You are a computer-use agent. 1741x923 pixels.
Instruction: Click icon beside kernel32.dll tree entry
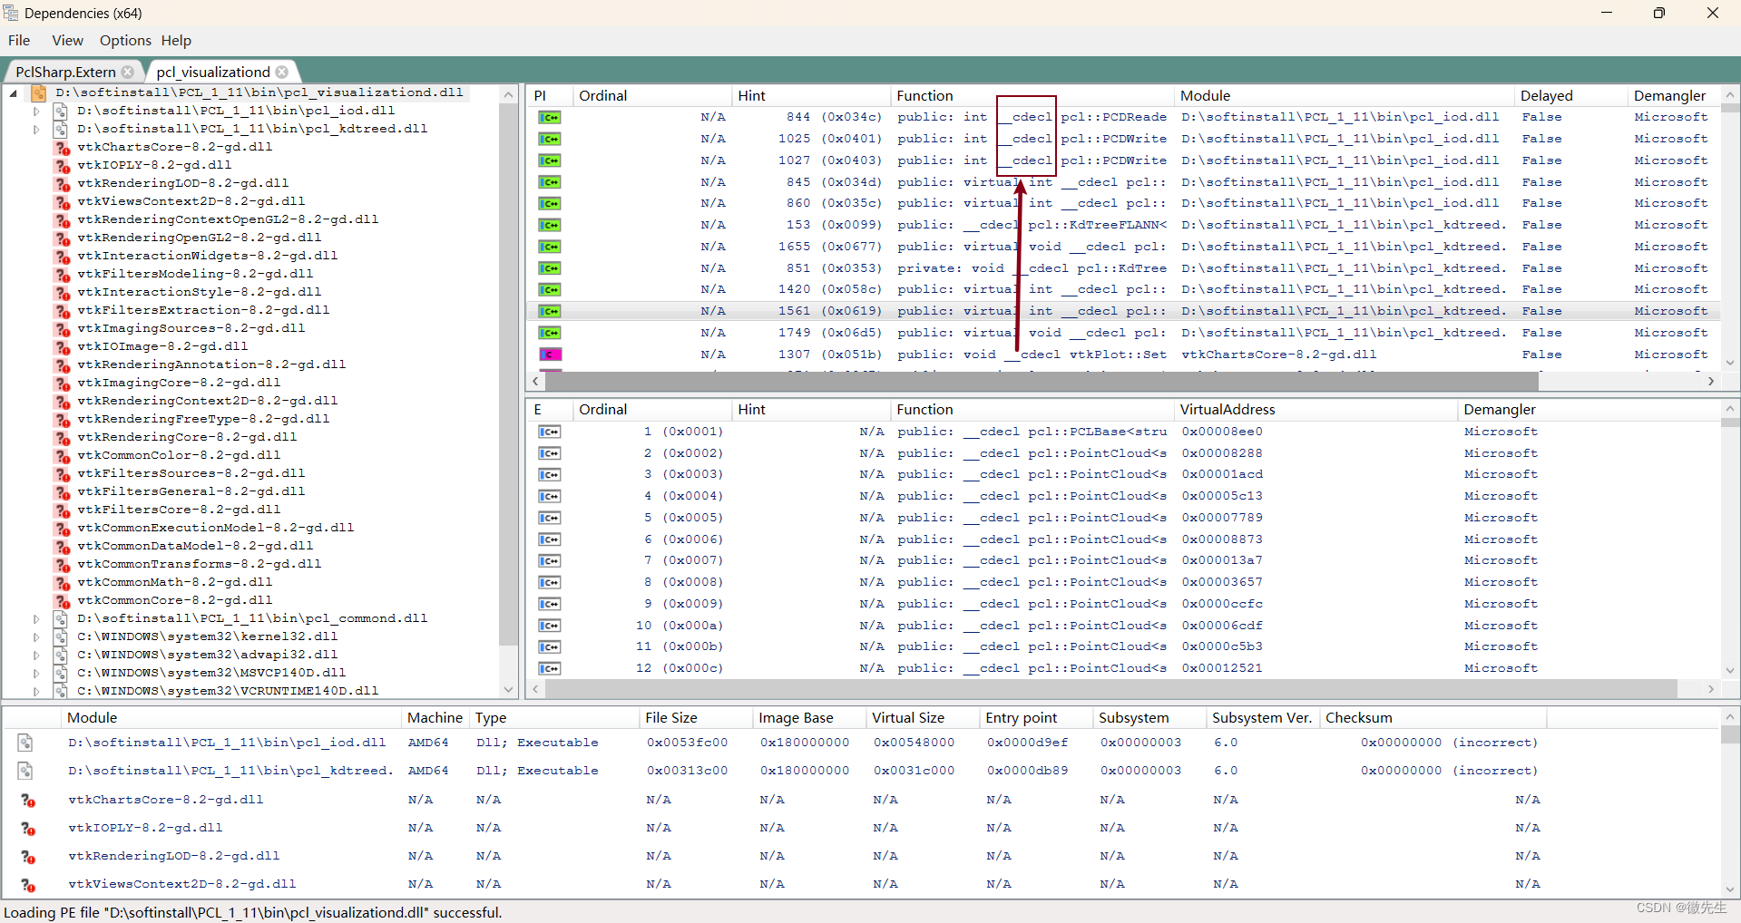tap(61, 636)
